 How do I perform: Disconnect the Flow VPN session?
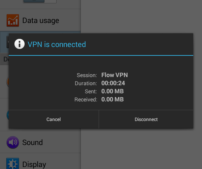coord(146,119)
